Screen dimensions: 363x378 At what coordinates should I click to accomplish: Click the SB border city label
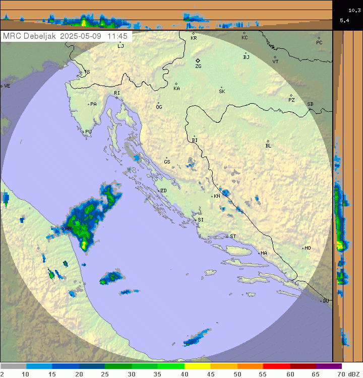(311, 104)
